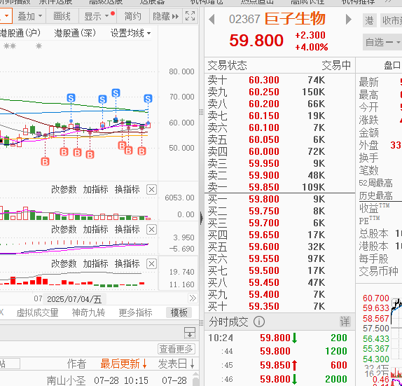Open the 更多指标 tab
This screenshot has height=386, width=402.
point(135,312)
